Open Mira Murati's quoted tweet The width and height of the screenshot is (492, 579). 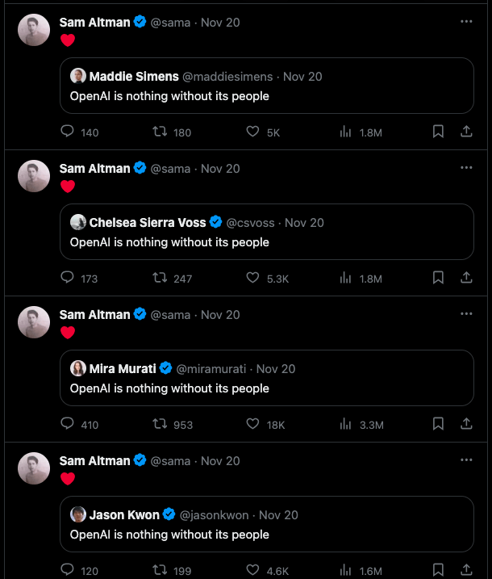click(266, 388)
